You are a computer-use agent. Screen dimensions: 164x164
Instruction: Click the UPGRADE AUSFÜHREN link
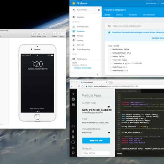click(x=83, y=68)
